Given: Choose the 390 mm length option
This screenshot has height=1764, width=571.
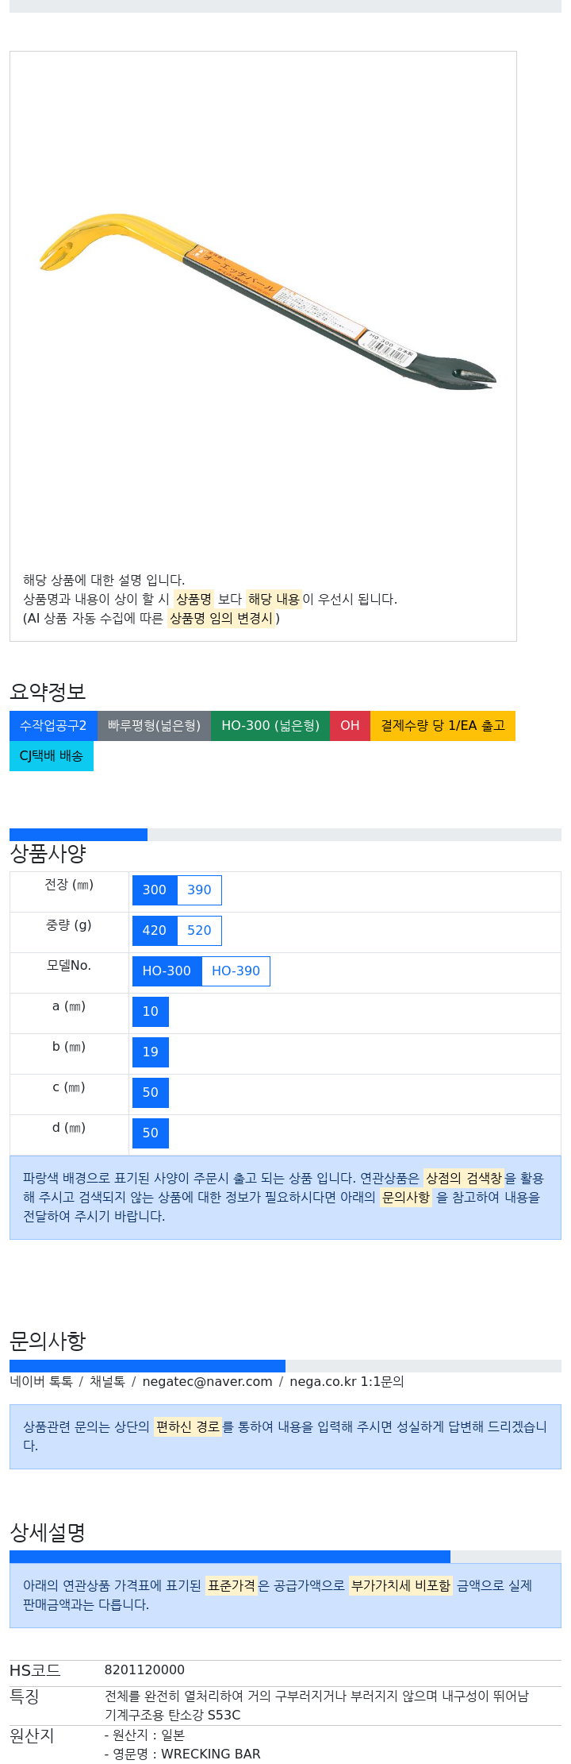Looking at the screenshot, I should [x=199, y=890].
